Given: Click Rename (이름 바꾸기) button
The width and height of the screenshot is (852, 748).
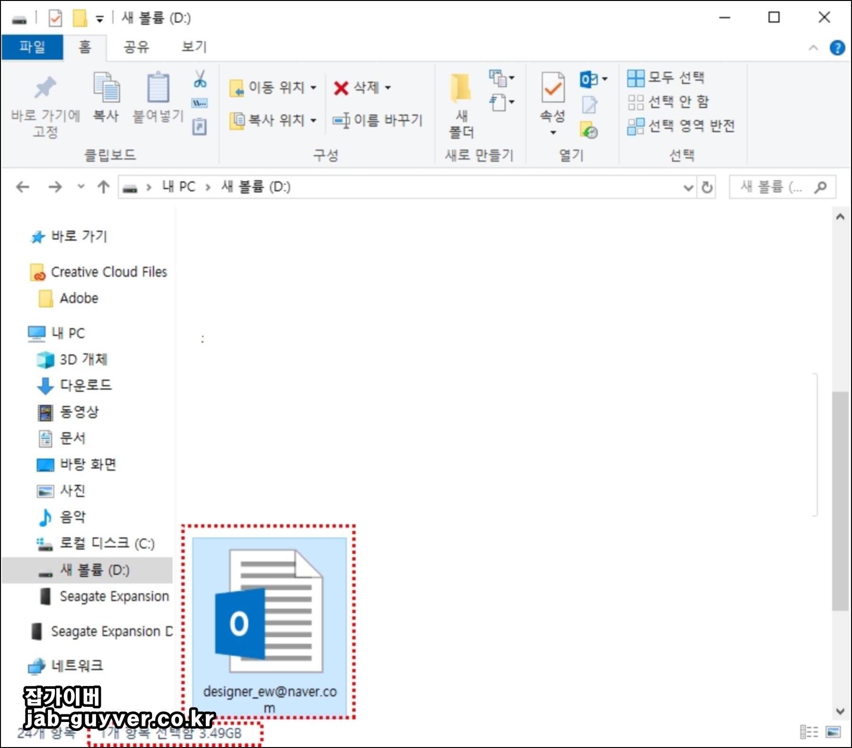Looking at the screenshot, I should 377,120.
